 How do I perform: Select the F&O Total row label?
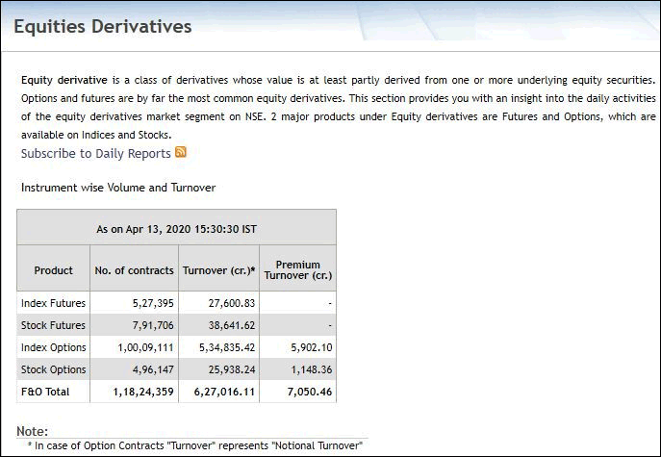coord(45,392)
